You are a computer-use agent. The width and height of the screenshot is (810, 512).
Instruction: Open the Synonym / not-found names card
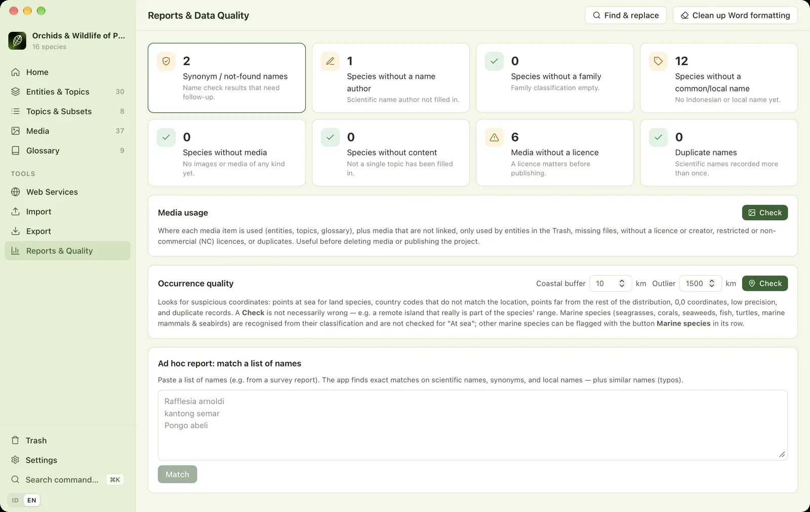(227, 78)
